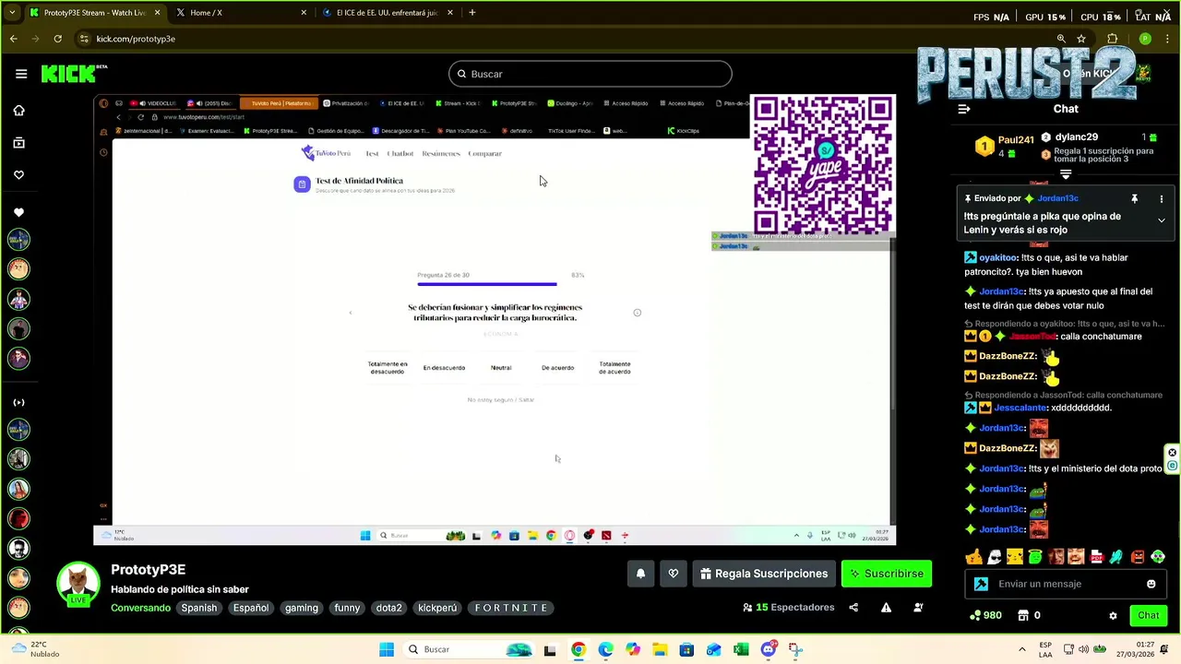This screenshot has width=1181, height=664.
Task: Bookmark this page with star icon
Action: click(x=1081, y=39)
